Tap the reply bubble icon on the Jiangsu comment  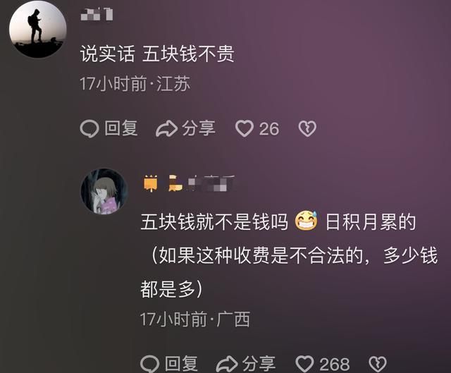[x=89, y=128]
